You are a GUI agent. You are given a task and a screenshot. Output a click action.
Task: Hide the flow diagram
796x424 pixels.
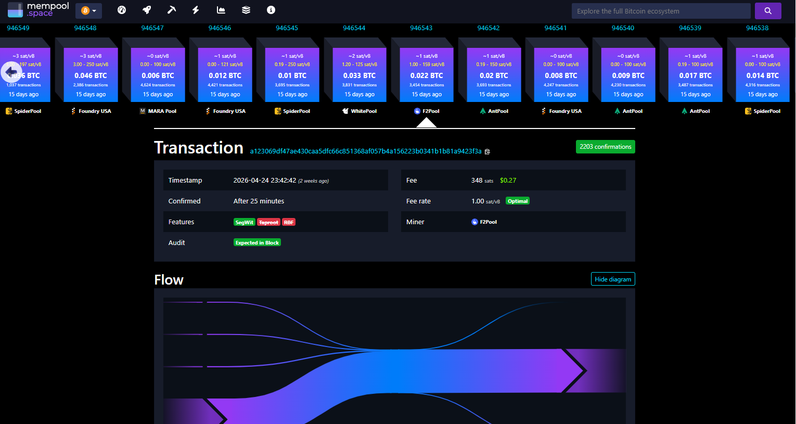click(x=613, y=279)
